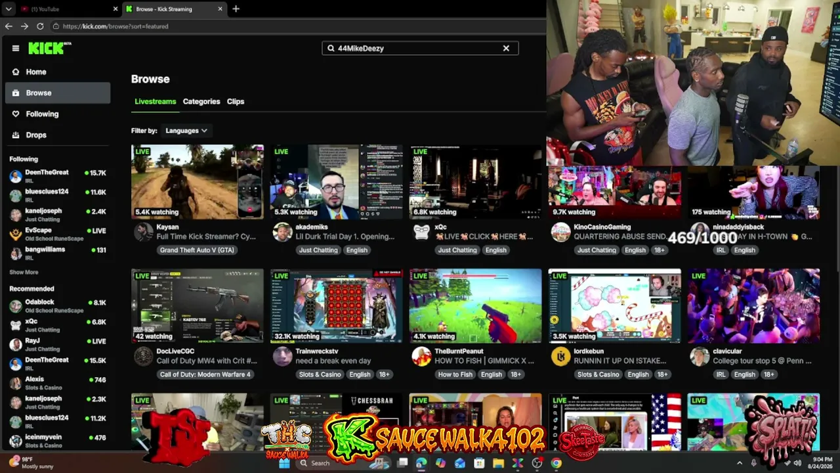
Task: Select the Livestreams tab
Action: coord(156,102)
